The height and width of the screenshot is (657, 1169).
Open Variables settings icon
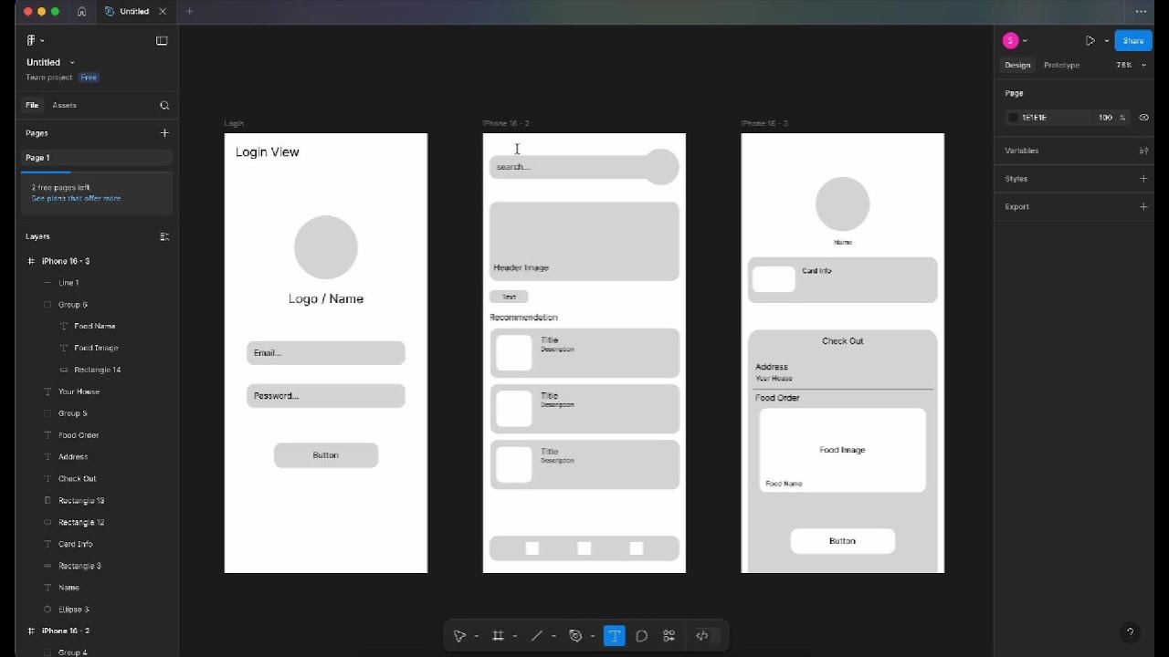pyautogui.click(x=1143, y=151)
